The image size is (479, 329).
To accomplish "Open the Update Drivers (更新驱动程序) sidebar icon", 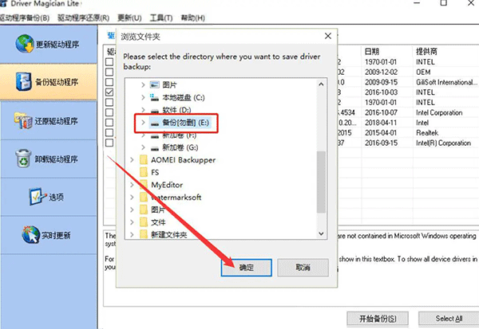I will (25, 44).
